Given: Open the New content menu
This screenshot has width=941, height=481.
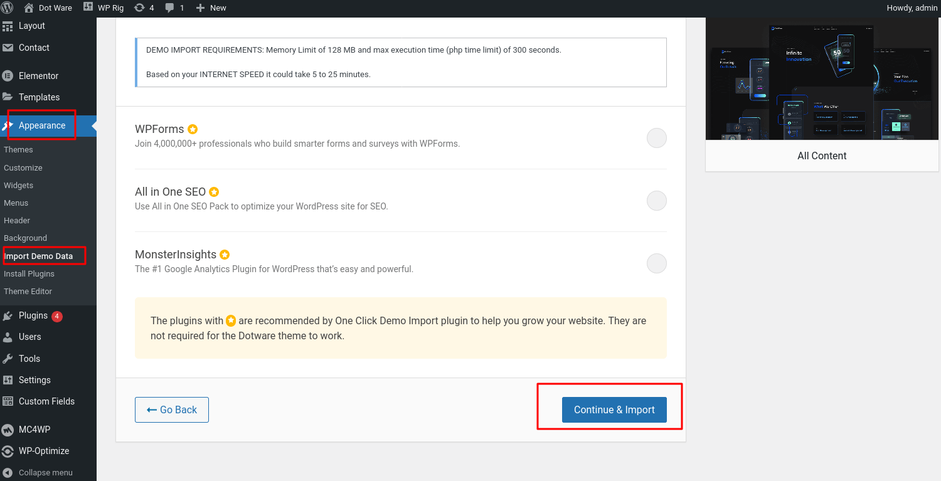Looking at the screenshot, I should click(x=211, y=8).
